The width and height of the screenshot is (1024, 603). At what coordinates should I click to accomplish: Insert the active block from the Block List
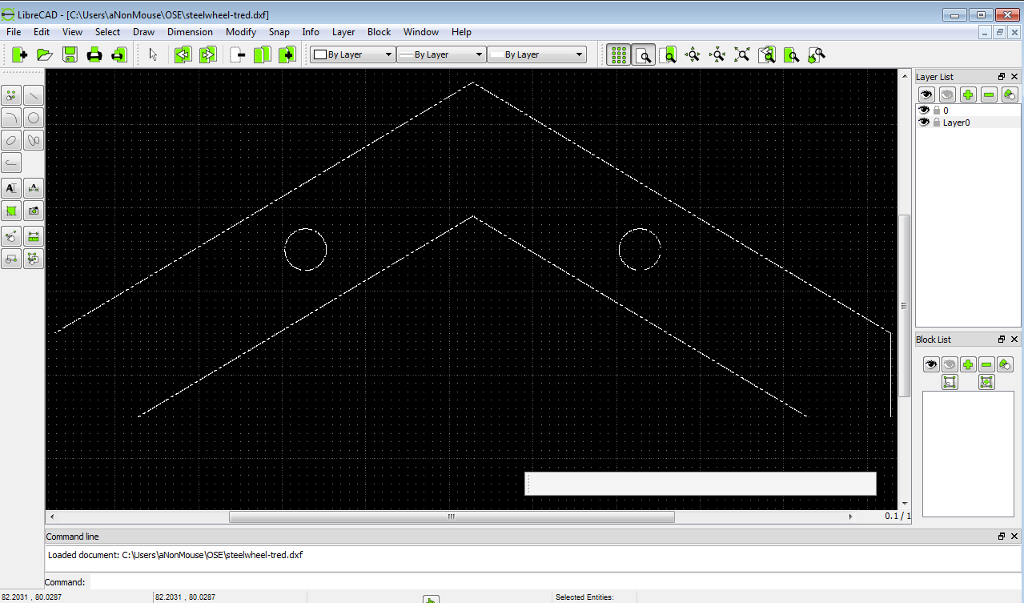pos(986,382)
